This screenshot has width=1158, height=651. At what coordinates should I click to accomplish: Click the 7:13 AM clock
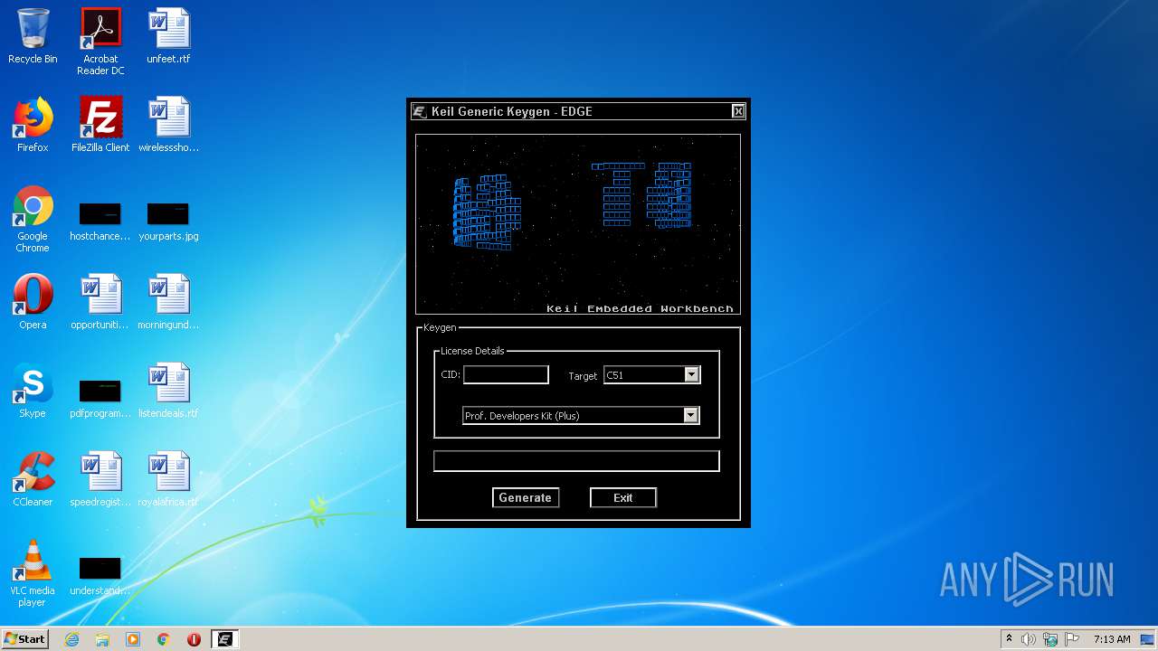(x=1112, y=639)
